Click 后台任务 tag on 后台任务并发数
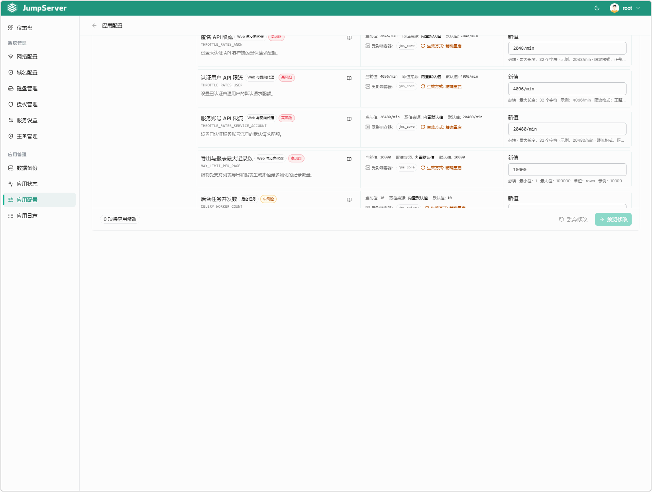Viewport: 652px width, 492px height. [249, 199]
